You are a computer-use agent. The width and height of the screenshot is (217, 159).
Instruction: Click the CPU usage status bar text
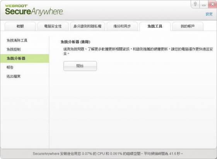click(108, 154)
